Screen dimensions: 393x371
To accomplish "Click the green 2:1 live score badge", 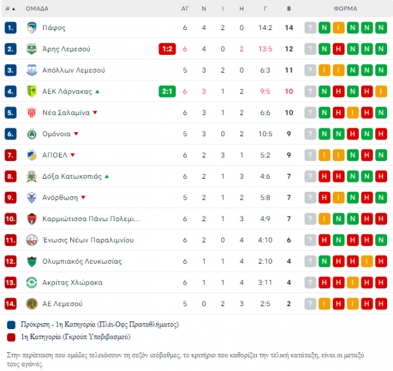I will click(167, 92).
